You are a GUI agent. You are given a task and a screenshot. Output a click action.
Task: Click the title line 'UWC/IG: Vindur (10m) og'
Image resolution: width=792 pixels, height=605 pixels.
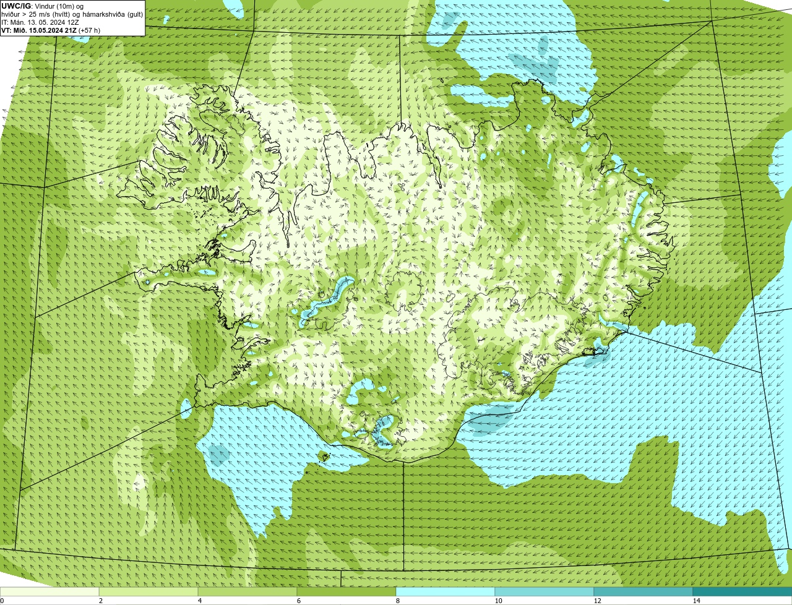pos(42,6)
